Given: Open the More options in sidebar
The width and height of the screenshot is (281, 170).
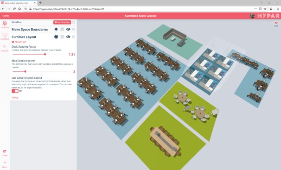Looking at the screenshot, I should point(5,164).
